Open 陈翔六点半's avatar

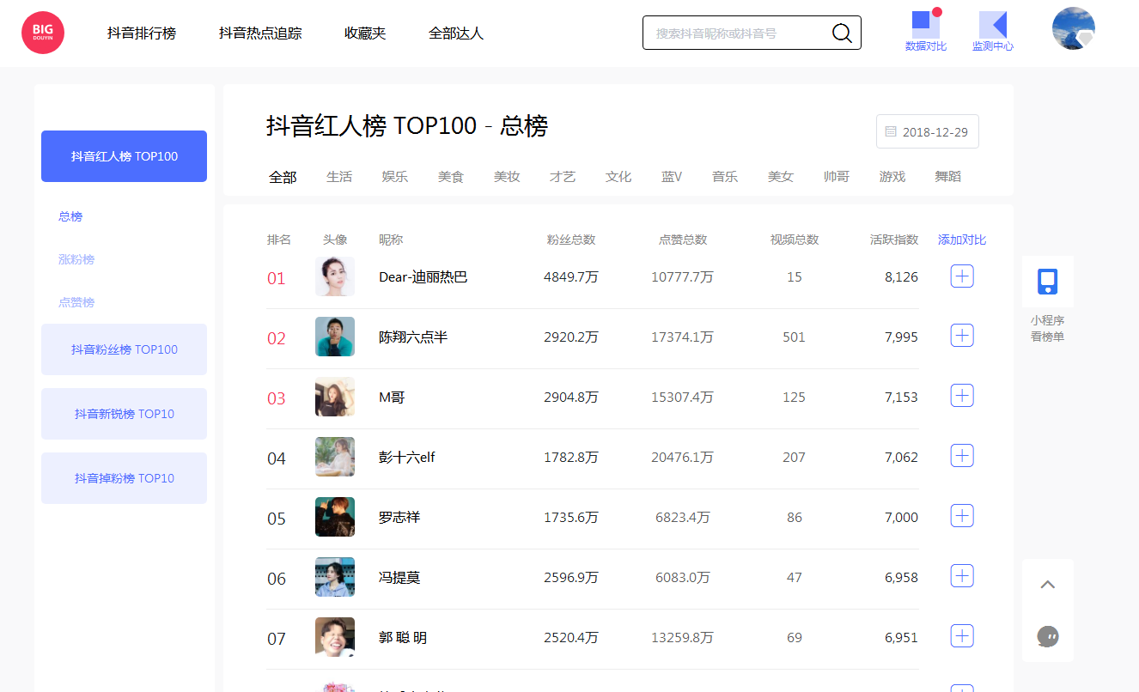point(335,337)
